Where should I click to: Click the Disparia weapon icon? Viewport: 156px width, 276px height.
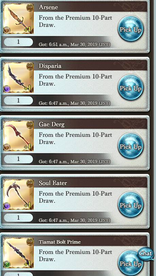pos(18,77)
